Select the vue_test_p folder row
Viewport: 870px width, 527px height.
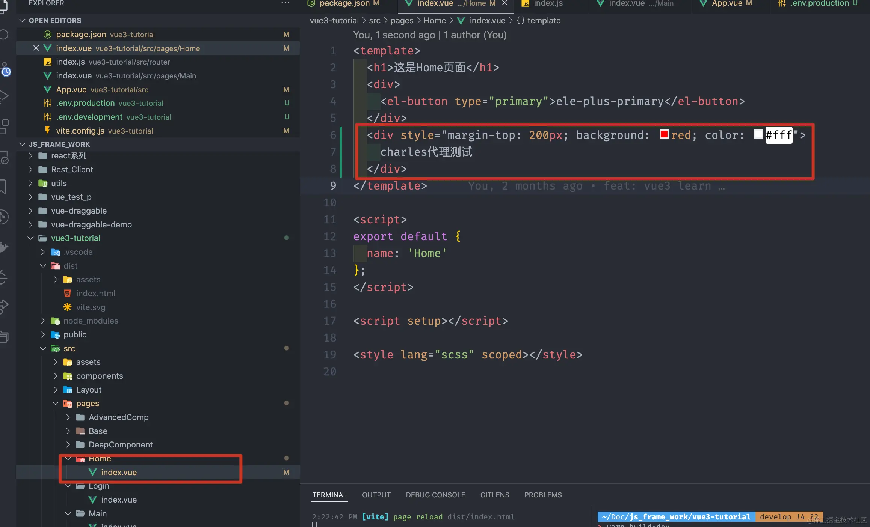pos(158,197)
